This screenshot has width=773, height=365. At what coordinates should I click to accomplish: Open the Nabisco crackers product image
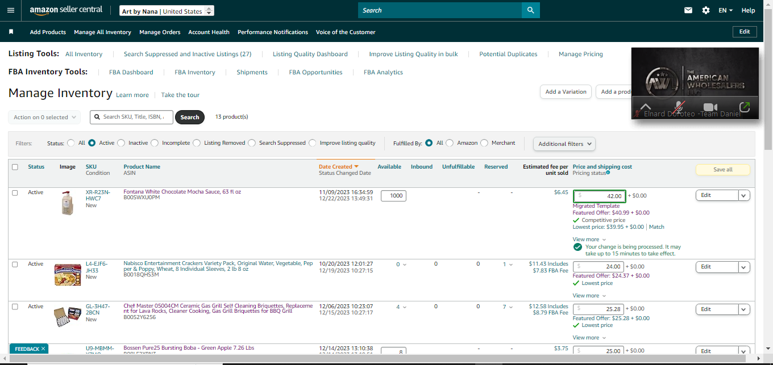pyautogui.click(x=67, y=274)
